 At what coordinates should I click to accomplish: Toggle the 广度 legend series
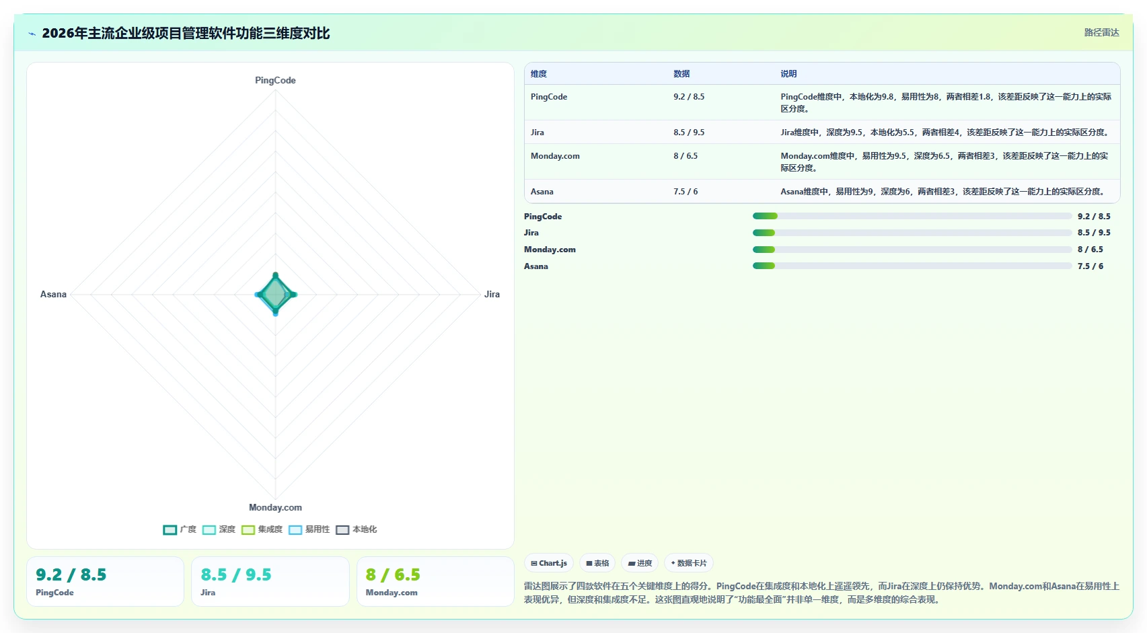180,529
